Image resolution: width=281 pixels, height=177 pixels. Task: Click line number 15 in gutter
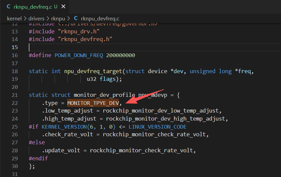click(x=15, y=47)
